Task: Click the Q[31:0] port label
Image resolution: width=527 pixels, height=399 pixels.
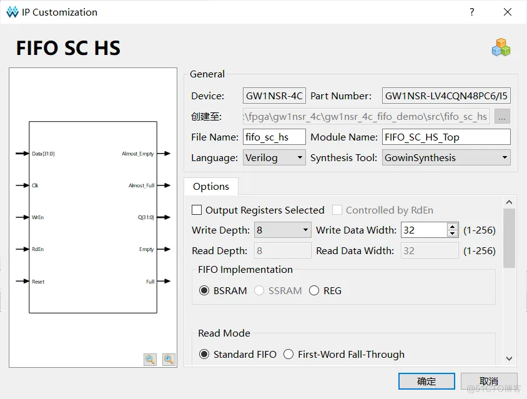Action: (146, 217)
